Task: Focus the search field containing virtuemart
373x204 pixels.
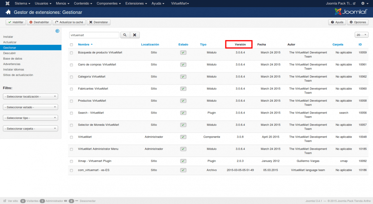Action: coord(94,35)
